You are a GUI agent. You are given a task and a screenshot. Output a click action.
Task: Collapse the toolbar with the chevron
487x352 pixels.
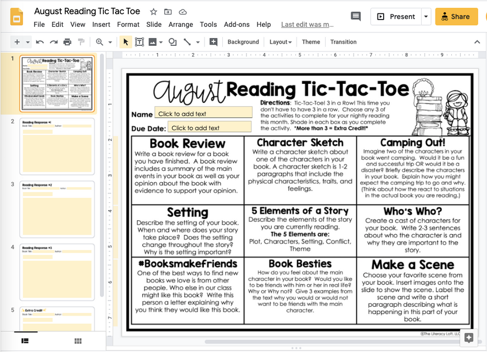pos(477,41)
